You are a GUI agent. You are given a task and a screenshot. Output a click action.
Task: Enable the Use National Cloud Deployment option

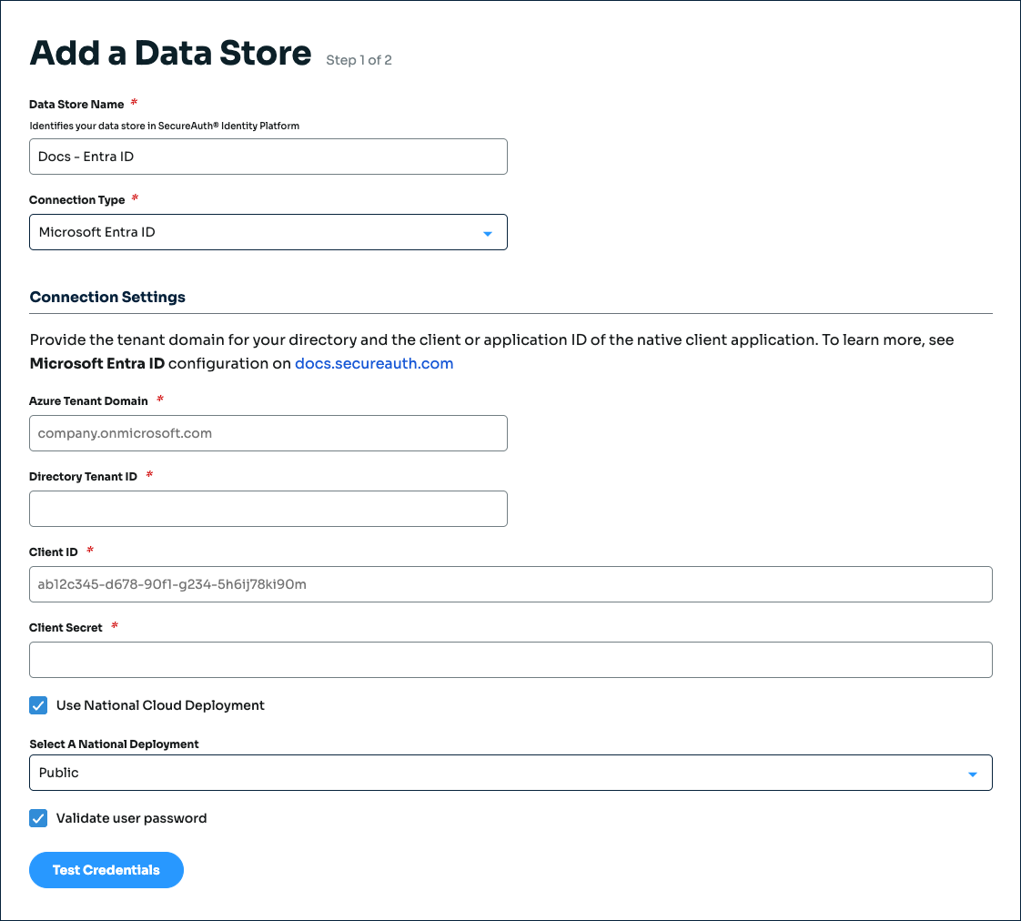tap(38, 704)
